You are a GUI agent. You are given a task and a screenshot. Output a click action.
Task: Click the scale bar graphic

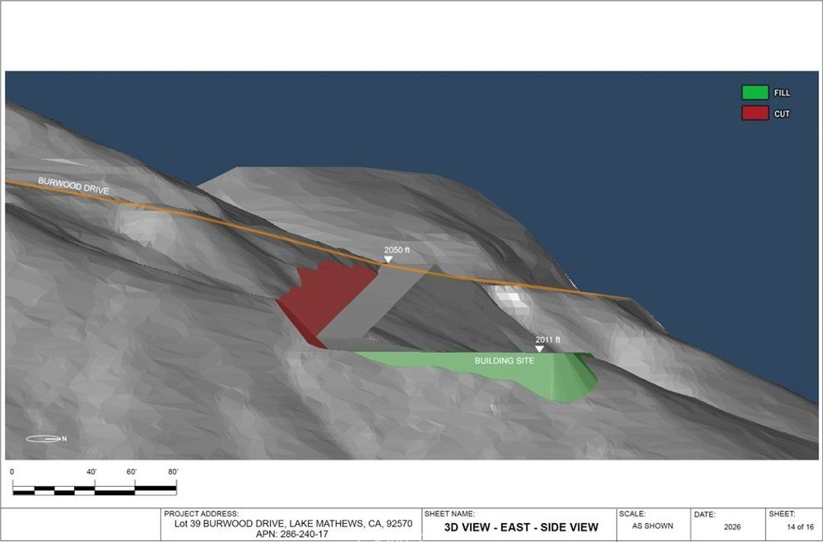click(x=95, y=490)
